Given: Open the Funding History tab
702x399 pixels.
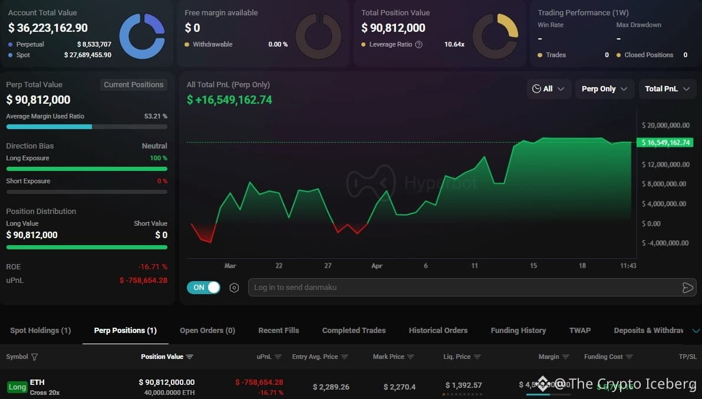Looking at the screenshot, I should click(x=519, y=331).
